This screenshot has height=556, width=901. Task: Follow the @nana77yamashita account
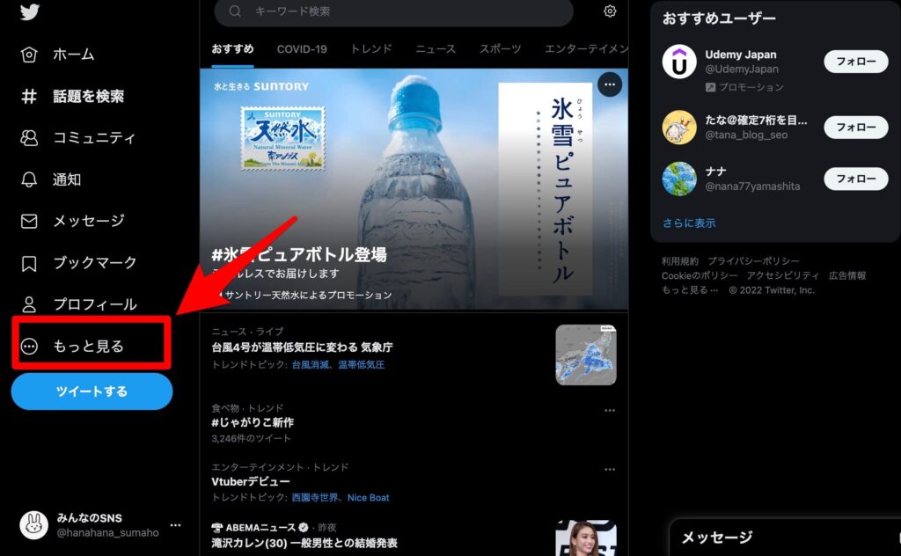(x=855, y=179)
